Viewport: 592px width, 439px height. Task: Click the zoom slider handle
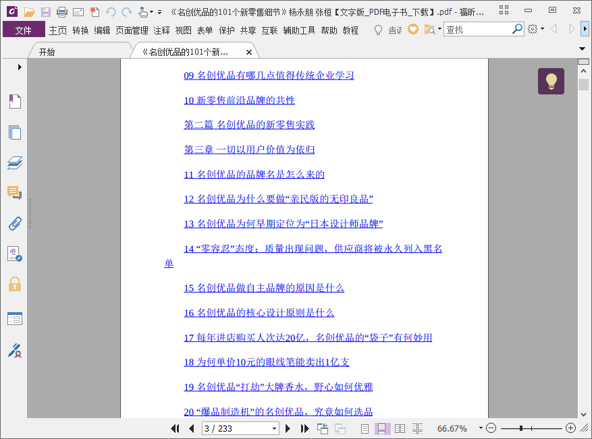(521, 428)
